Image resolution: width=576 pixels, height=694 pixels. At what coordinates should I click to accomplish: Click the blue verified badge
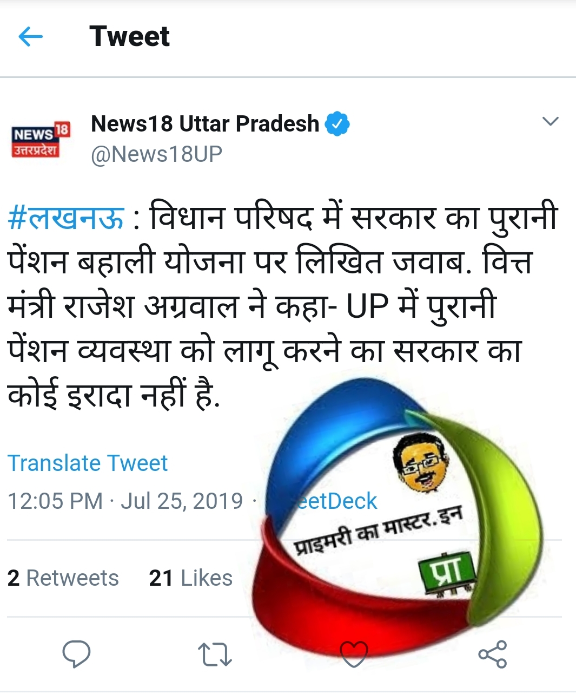point(337,124)
